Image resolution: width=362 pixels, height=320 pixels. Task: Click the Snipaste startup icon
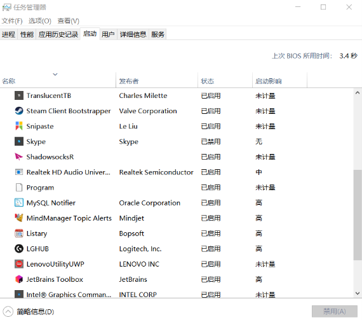pos(19,126)
